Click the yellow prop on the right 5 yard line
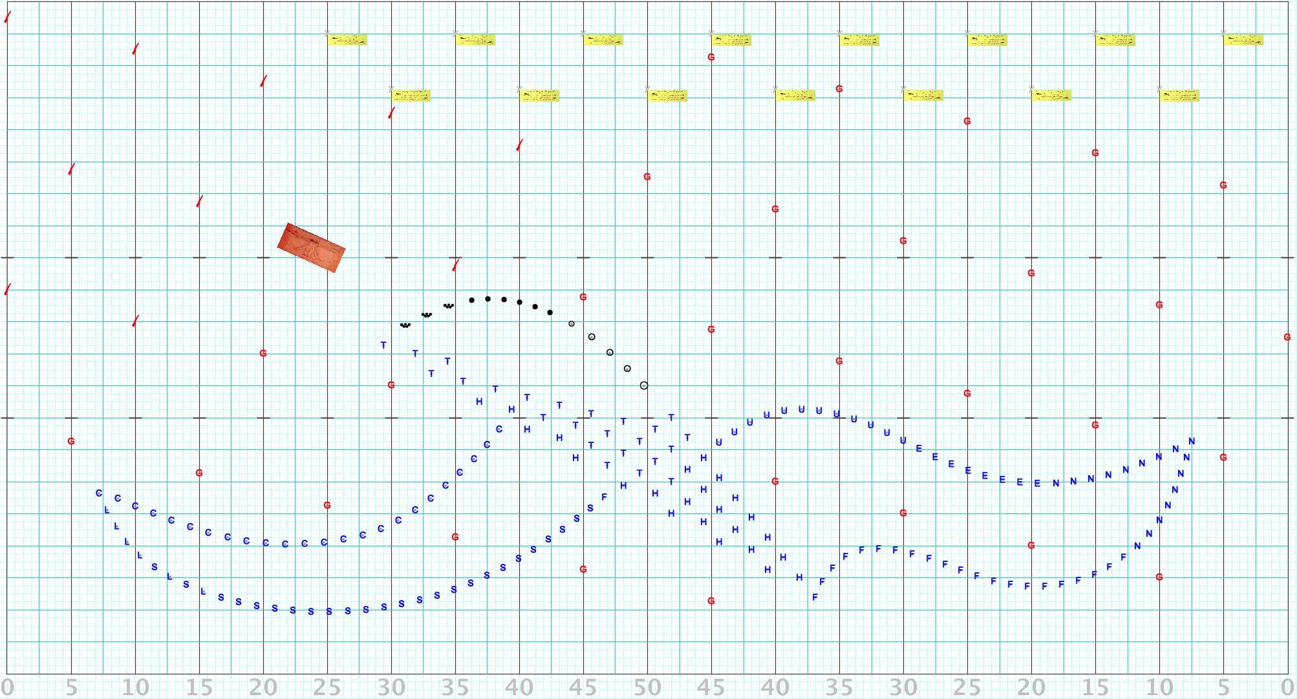This screenshot has width=1297, height=699. pyautogui.click(x=1244, y=40)
